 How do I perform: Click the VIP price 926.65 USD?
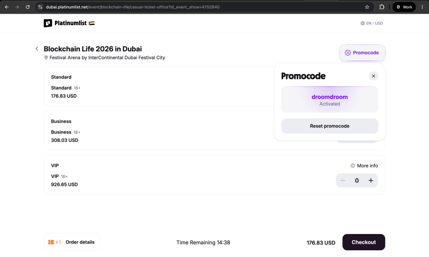point(64,184)
